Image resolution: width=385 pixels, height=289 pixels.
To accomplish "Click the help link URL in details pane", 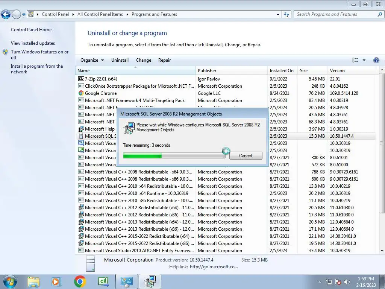I will click(214, 267).
